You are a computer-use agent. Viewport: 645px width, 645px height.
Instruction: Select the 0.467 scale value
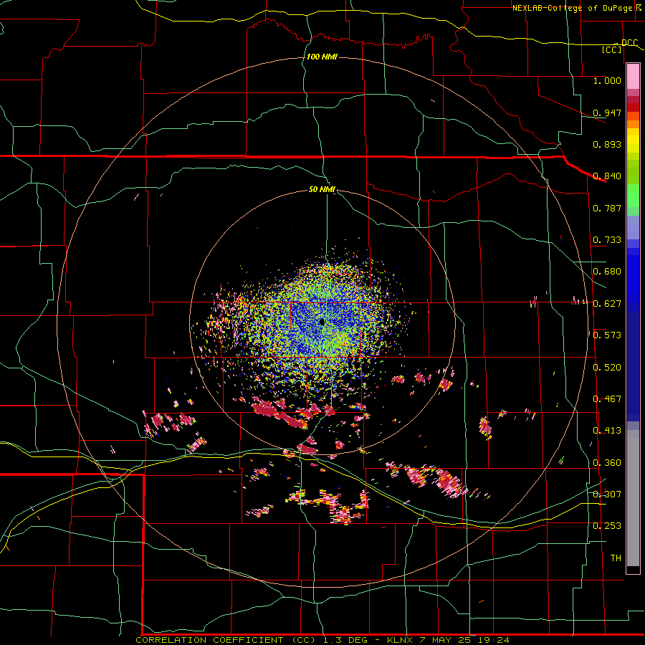tap(607, 399)
